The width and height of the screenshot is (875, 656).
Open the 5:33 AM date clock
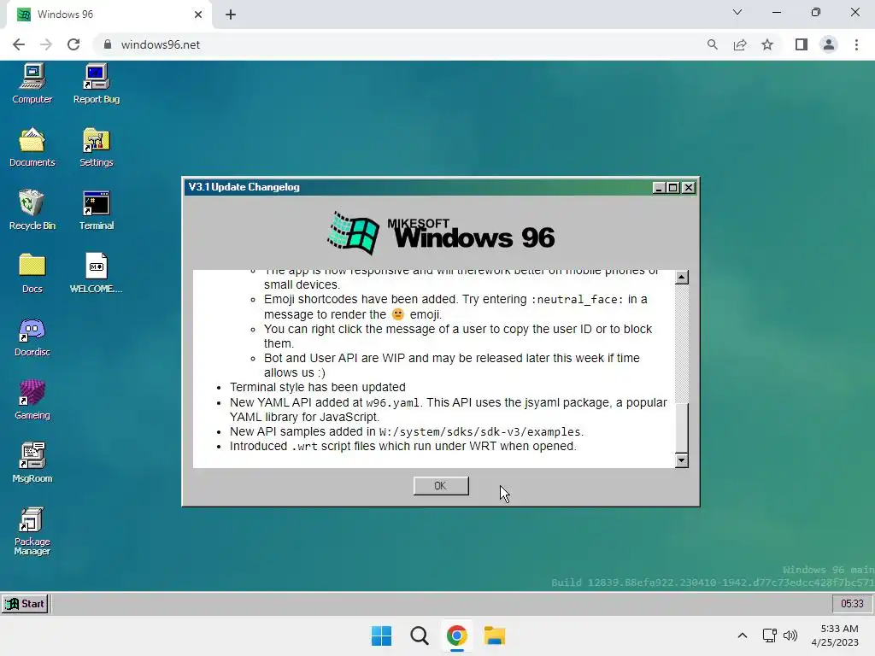(x=836, y=635)
